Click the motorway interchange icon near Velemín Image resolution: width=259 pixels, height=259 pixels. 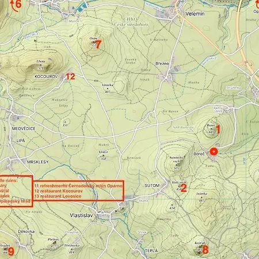(x=248, y=63)
